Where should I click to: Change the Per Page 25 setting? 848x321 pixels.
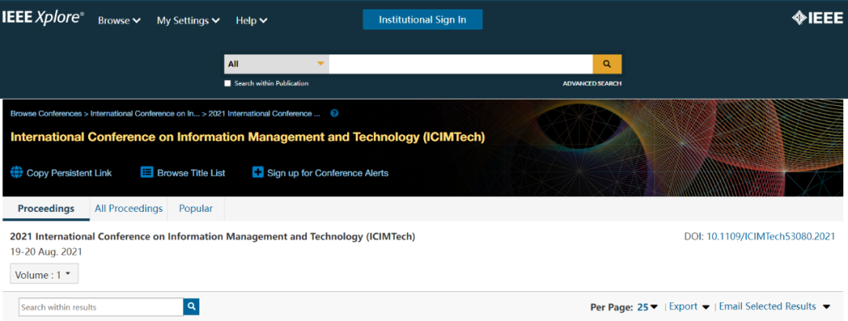tap(647, 307)
